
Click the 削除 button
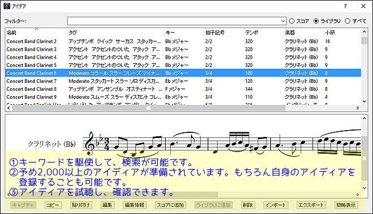point(248,205)
